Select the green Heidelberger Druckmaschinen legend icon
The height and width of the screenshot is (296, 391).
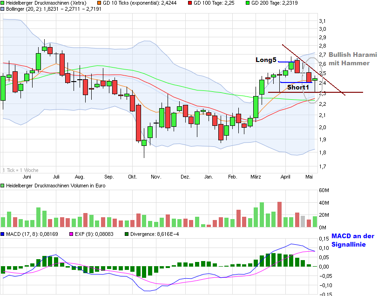[x=4, y=3]
